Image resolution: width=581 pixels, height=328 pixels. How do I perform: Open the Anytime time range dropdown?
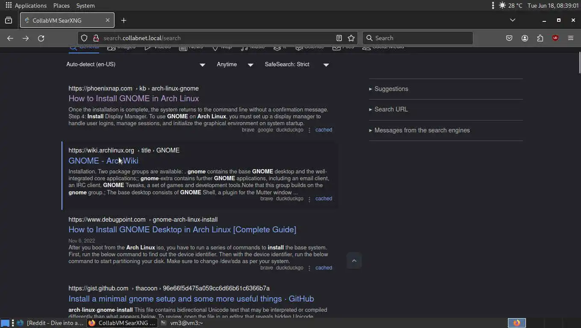[x=235, y=64]
